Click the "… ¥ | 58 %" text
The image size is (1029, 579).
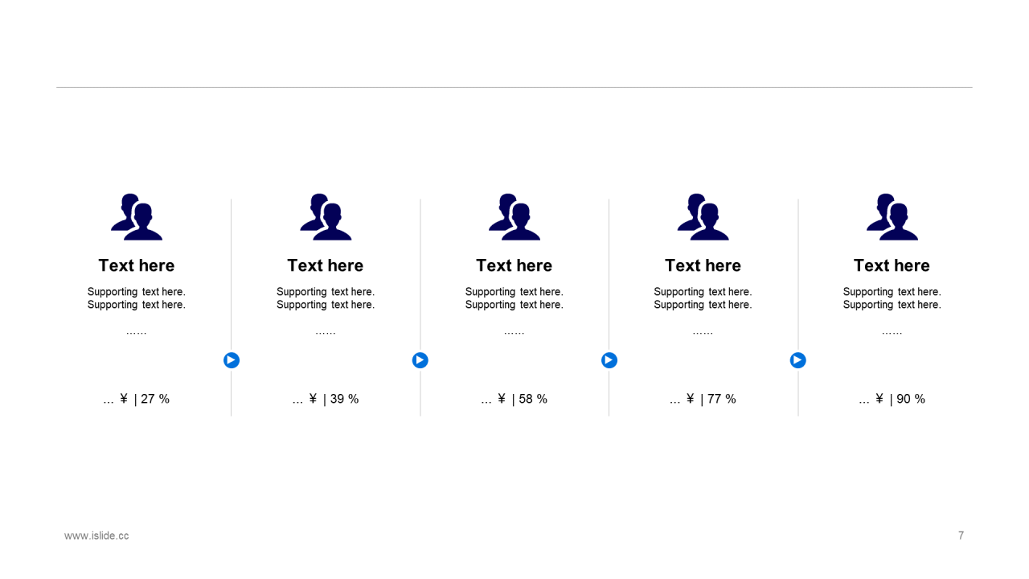coord(514,399)
